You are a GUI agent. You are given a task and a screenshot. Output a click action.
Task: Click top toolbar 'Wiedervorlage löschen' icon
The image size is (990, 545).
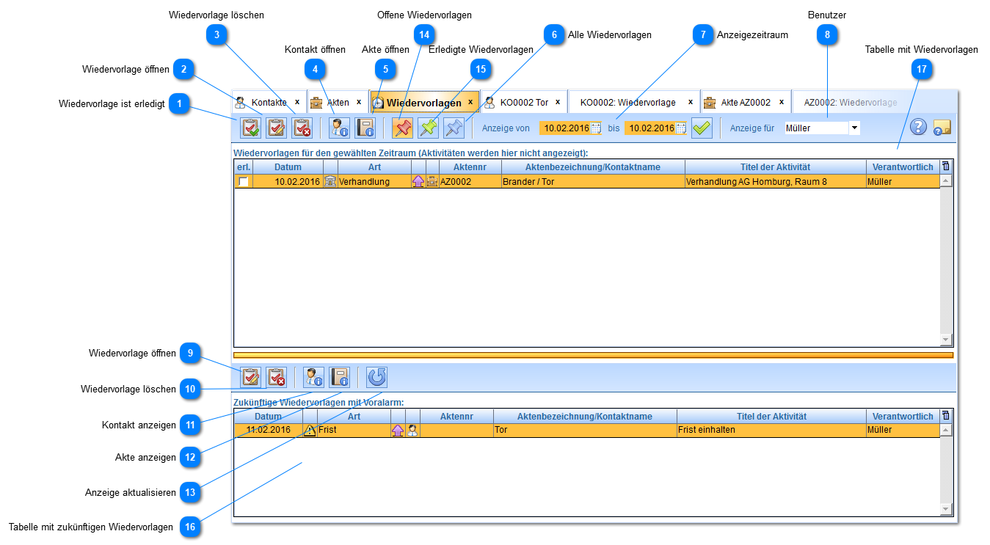[302, 128]
